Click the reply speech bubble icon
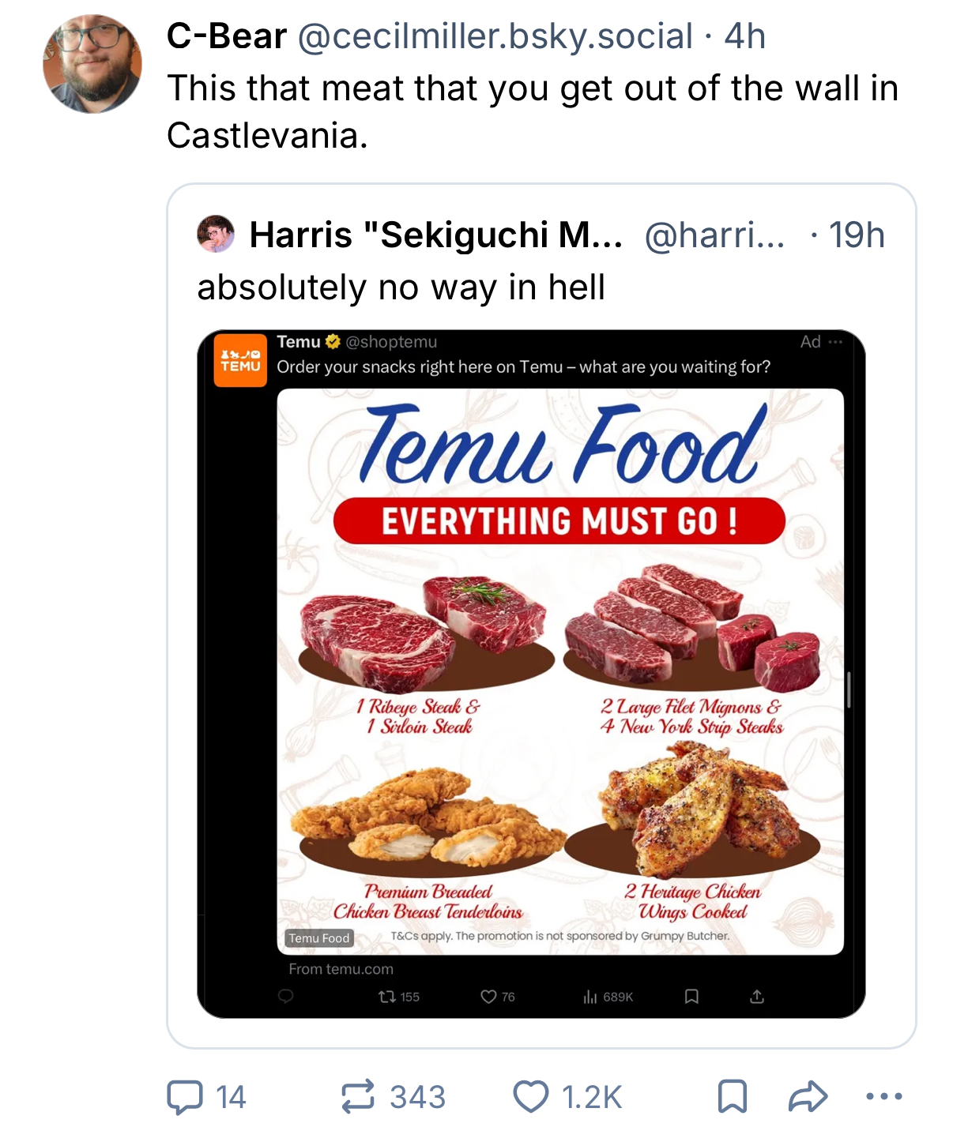 [185, 1097]
